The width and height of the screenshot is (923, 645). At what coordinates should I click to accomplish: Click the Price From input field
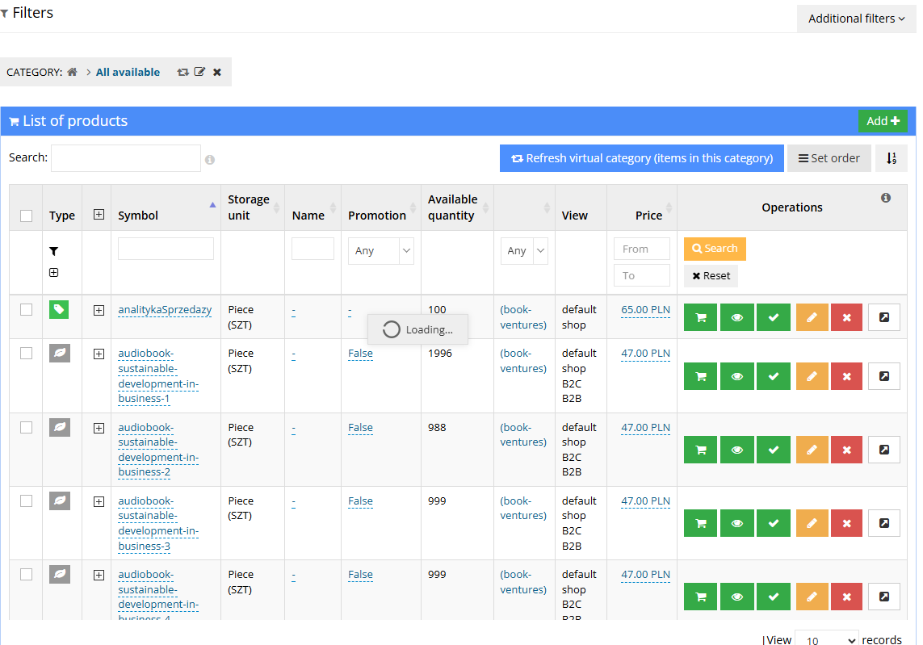coord(642,249)
